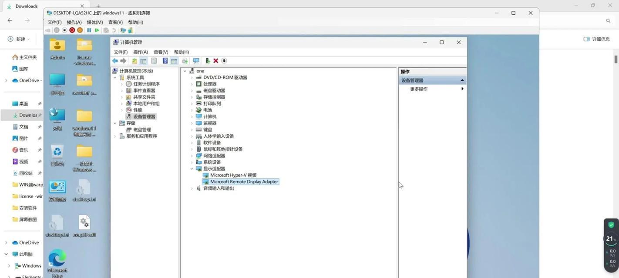Click the back arrow in Computer Management toolbar
619x278 pixels.
[115, 61]
